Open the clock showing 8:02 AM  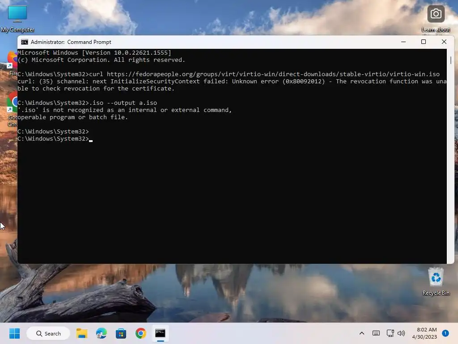pyautogui.click(x=424, y=333)
